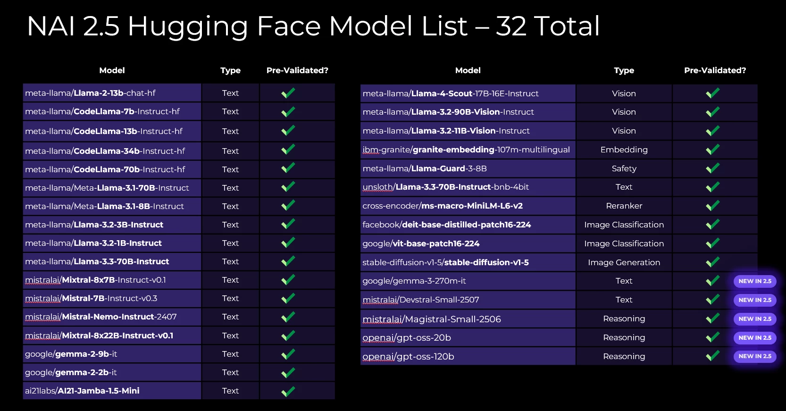Click the NEW IN 2.5 badge for Devstral-Small-2507
The height and width of the screenshot is (411, 786).
(755, 300)
